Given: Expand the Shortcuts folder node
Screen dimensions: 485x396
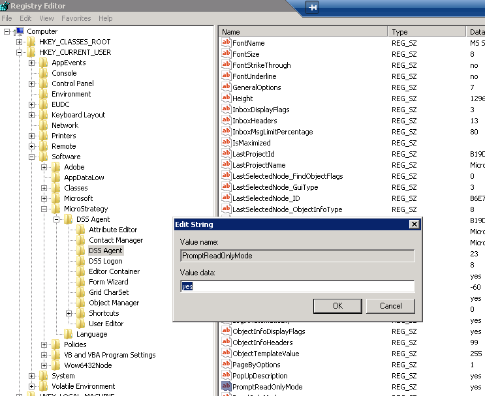Looking at the screenshot, I should (69, 313).
